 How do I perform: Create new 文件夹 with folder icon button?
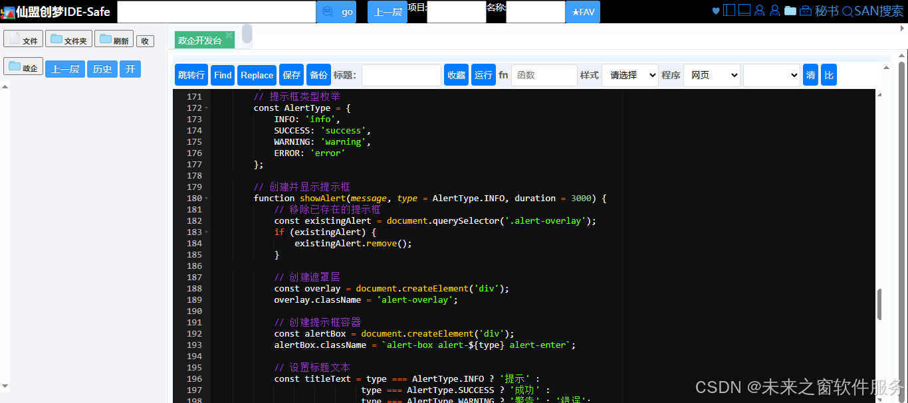(68, 39)
